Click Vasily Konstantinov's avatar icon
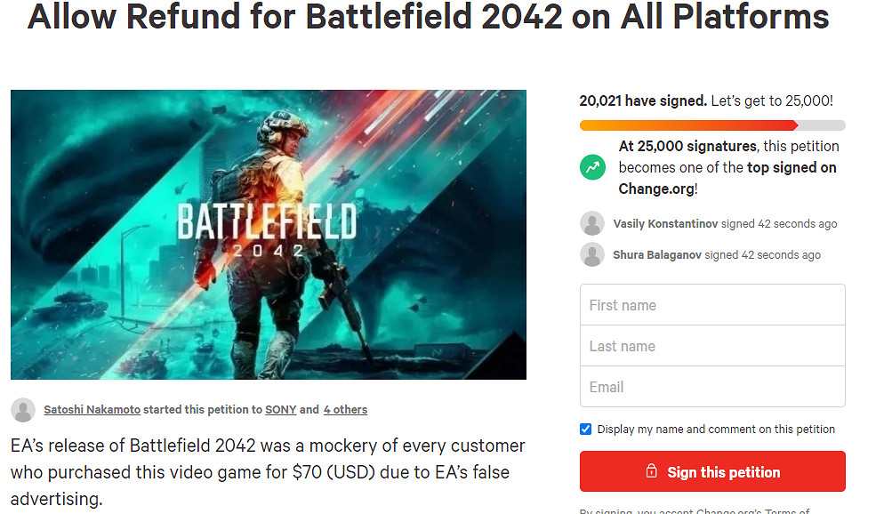The image size is (876, 514). (592, 224)
